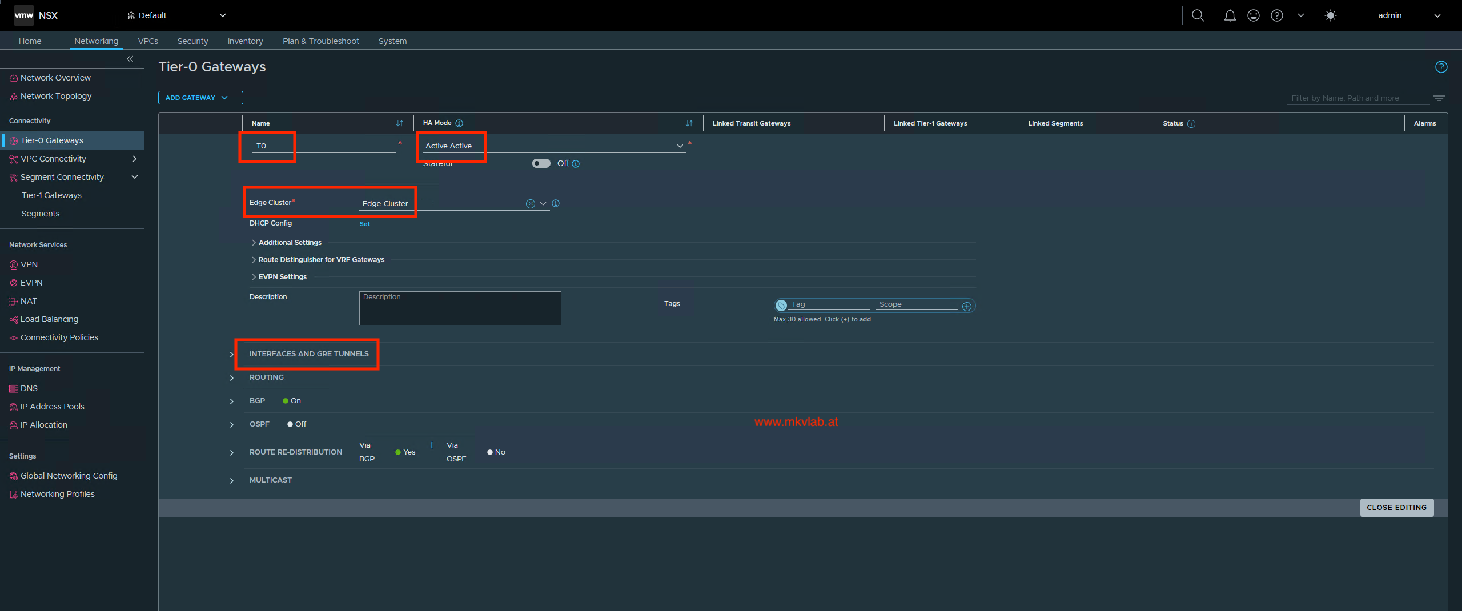Image resolution: width=1462 pixels, height=611 pixels.
Task: Open the Default project dropdown
Action: pyautogui.click(x=177, y=15)
